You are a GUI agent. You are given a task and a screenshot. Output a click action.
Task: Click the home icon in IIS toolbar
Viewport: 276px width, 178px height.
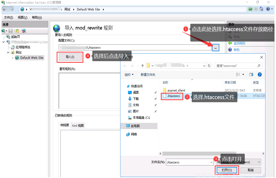coord(262,9)
